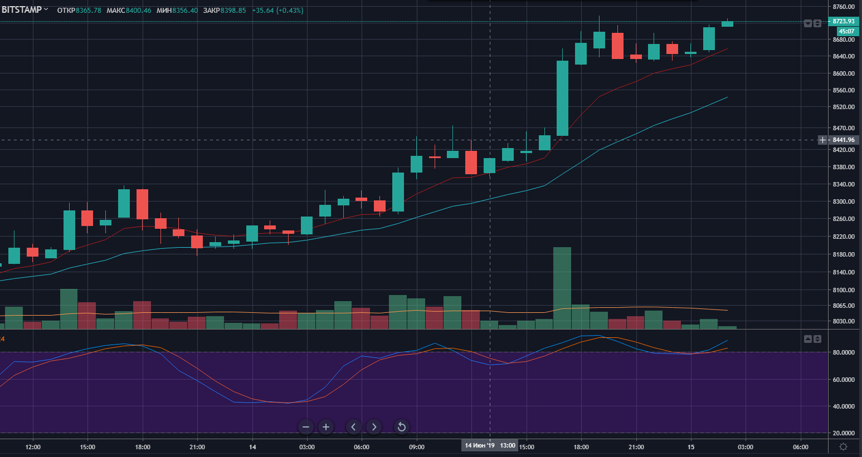Click the crosshair date label 14 Июн '19 13:00
Screen dimensions: 862x457
coord(490,445)
